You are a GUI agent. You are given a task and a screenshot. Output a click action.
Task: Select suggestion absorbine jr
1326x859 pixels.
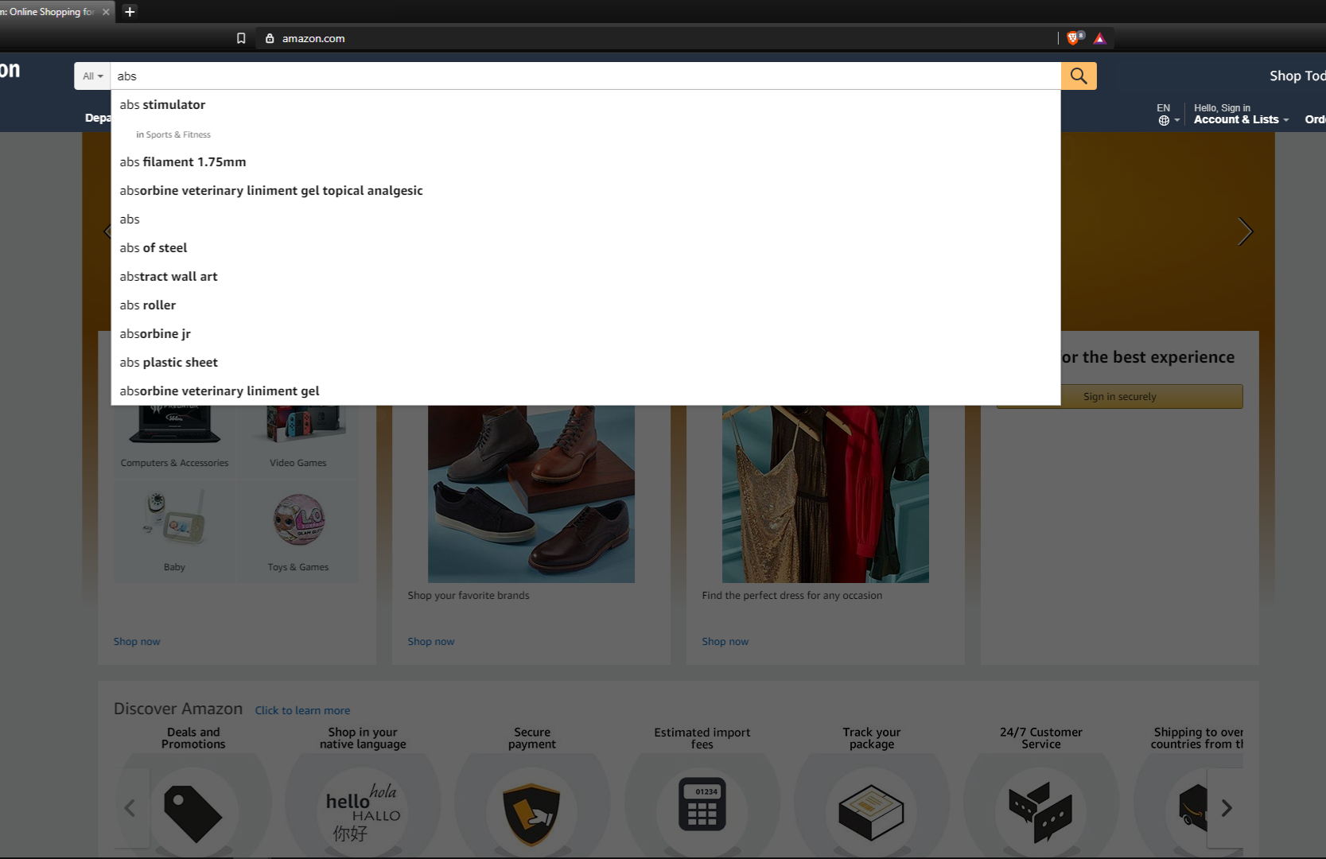[585, 333]
